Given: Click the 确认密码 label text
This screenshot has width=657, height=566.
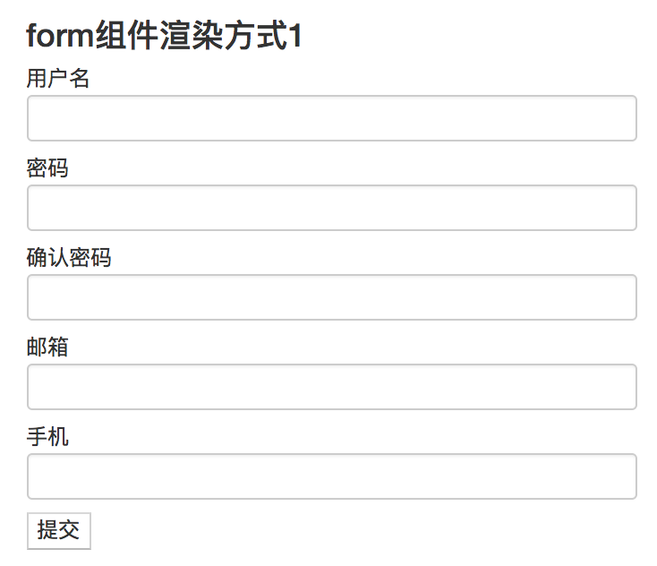Looking at the screenshot, I should coord(69,258).
